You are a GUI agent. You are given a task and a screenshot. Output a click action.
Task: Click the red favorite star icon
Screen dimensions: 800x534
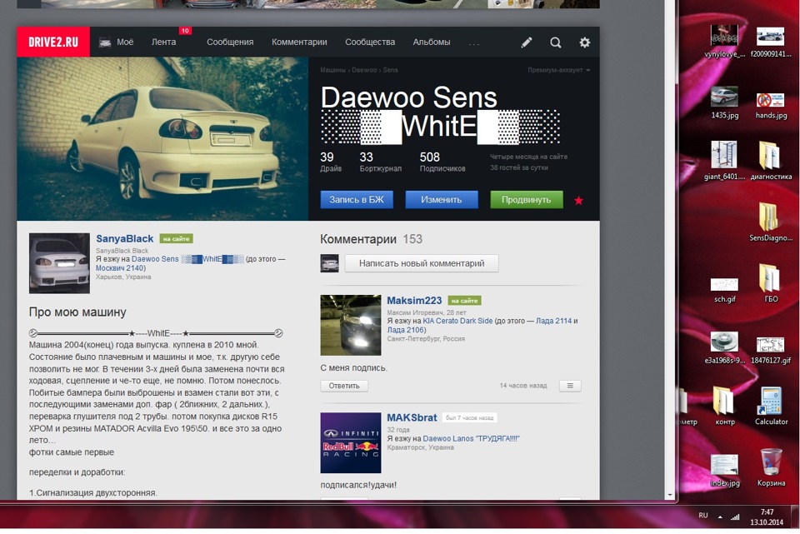tap(578, 201)
